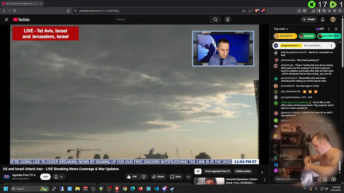Select the All filter chip
The image size is (344, 193).
[x=198, y=171]
